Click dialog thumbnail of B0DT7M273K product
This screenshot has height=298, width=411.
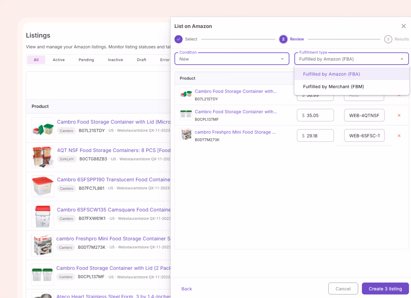click(186, 134)
